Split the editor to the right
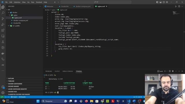Viewport: 185px width, 104px height. click(179, 6)
